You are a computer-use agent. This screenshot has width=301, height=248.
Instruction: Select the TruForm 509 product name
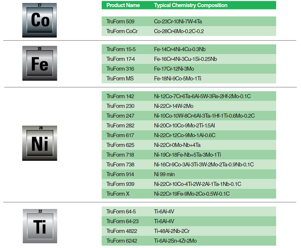coord(120,22)
